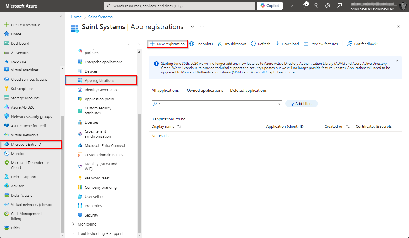Download the app registrations data
409x238 pixels.
287,44
